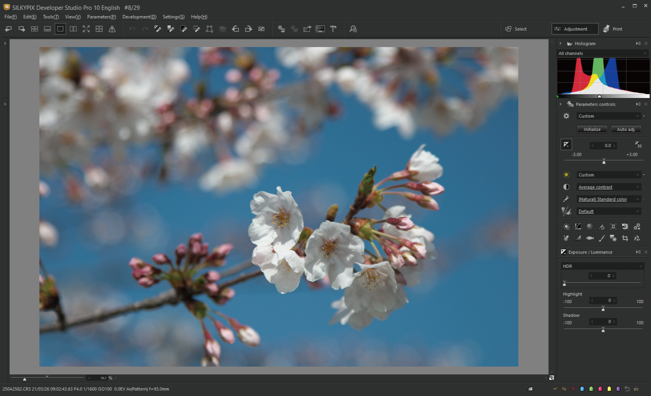This screenshot has width=651, height=396.
Task: Switch to the Select section
Action: coord(516,29)
